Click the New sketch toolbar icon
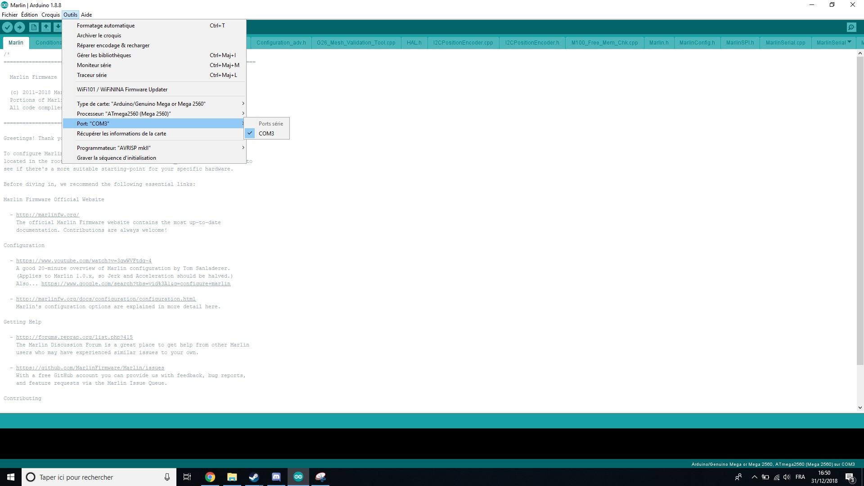 (34, 27)
